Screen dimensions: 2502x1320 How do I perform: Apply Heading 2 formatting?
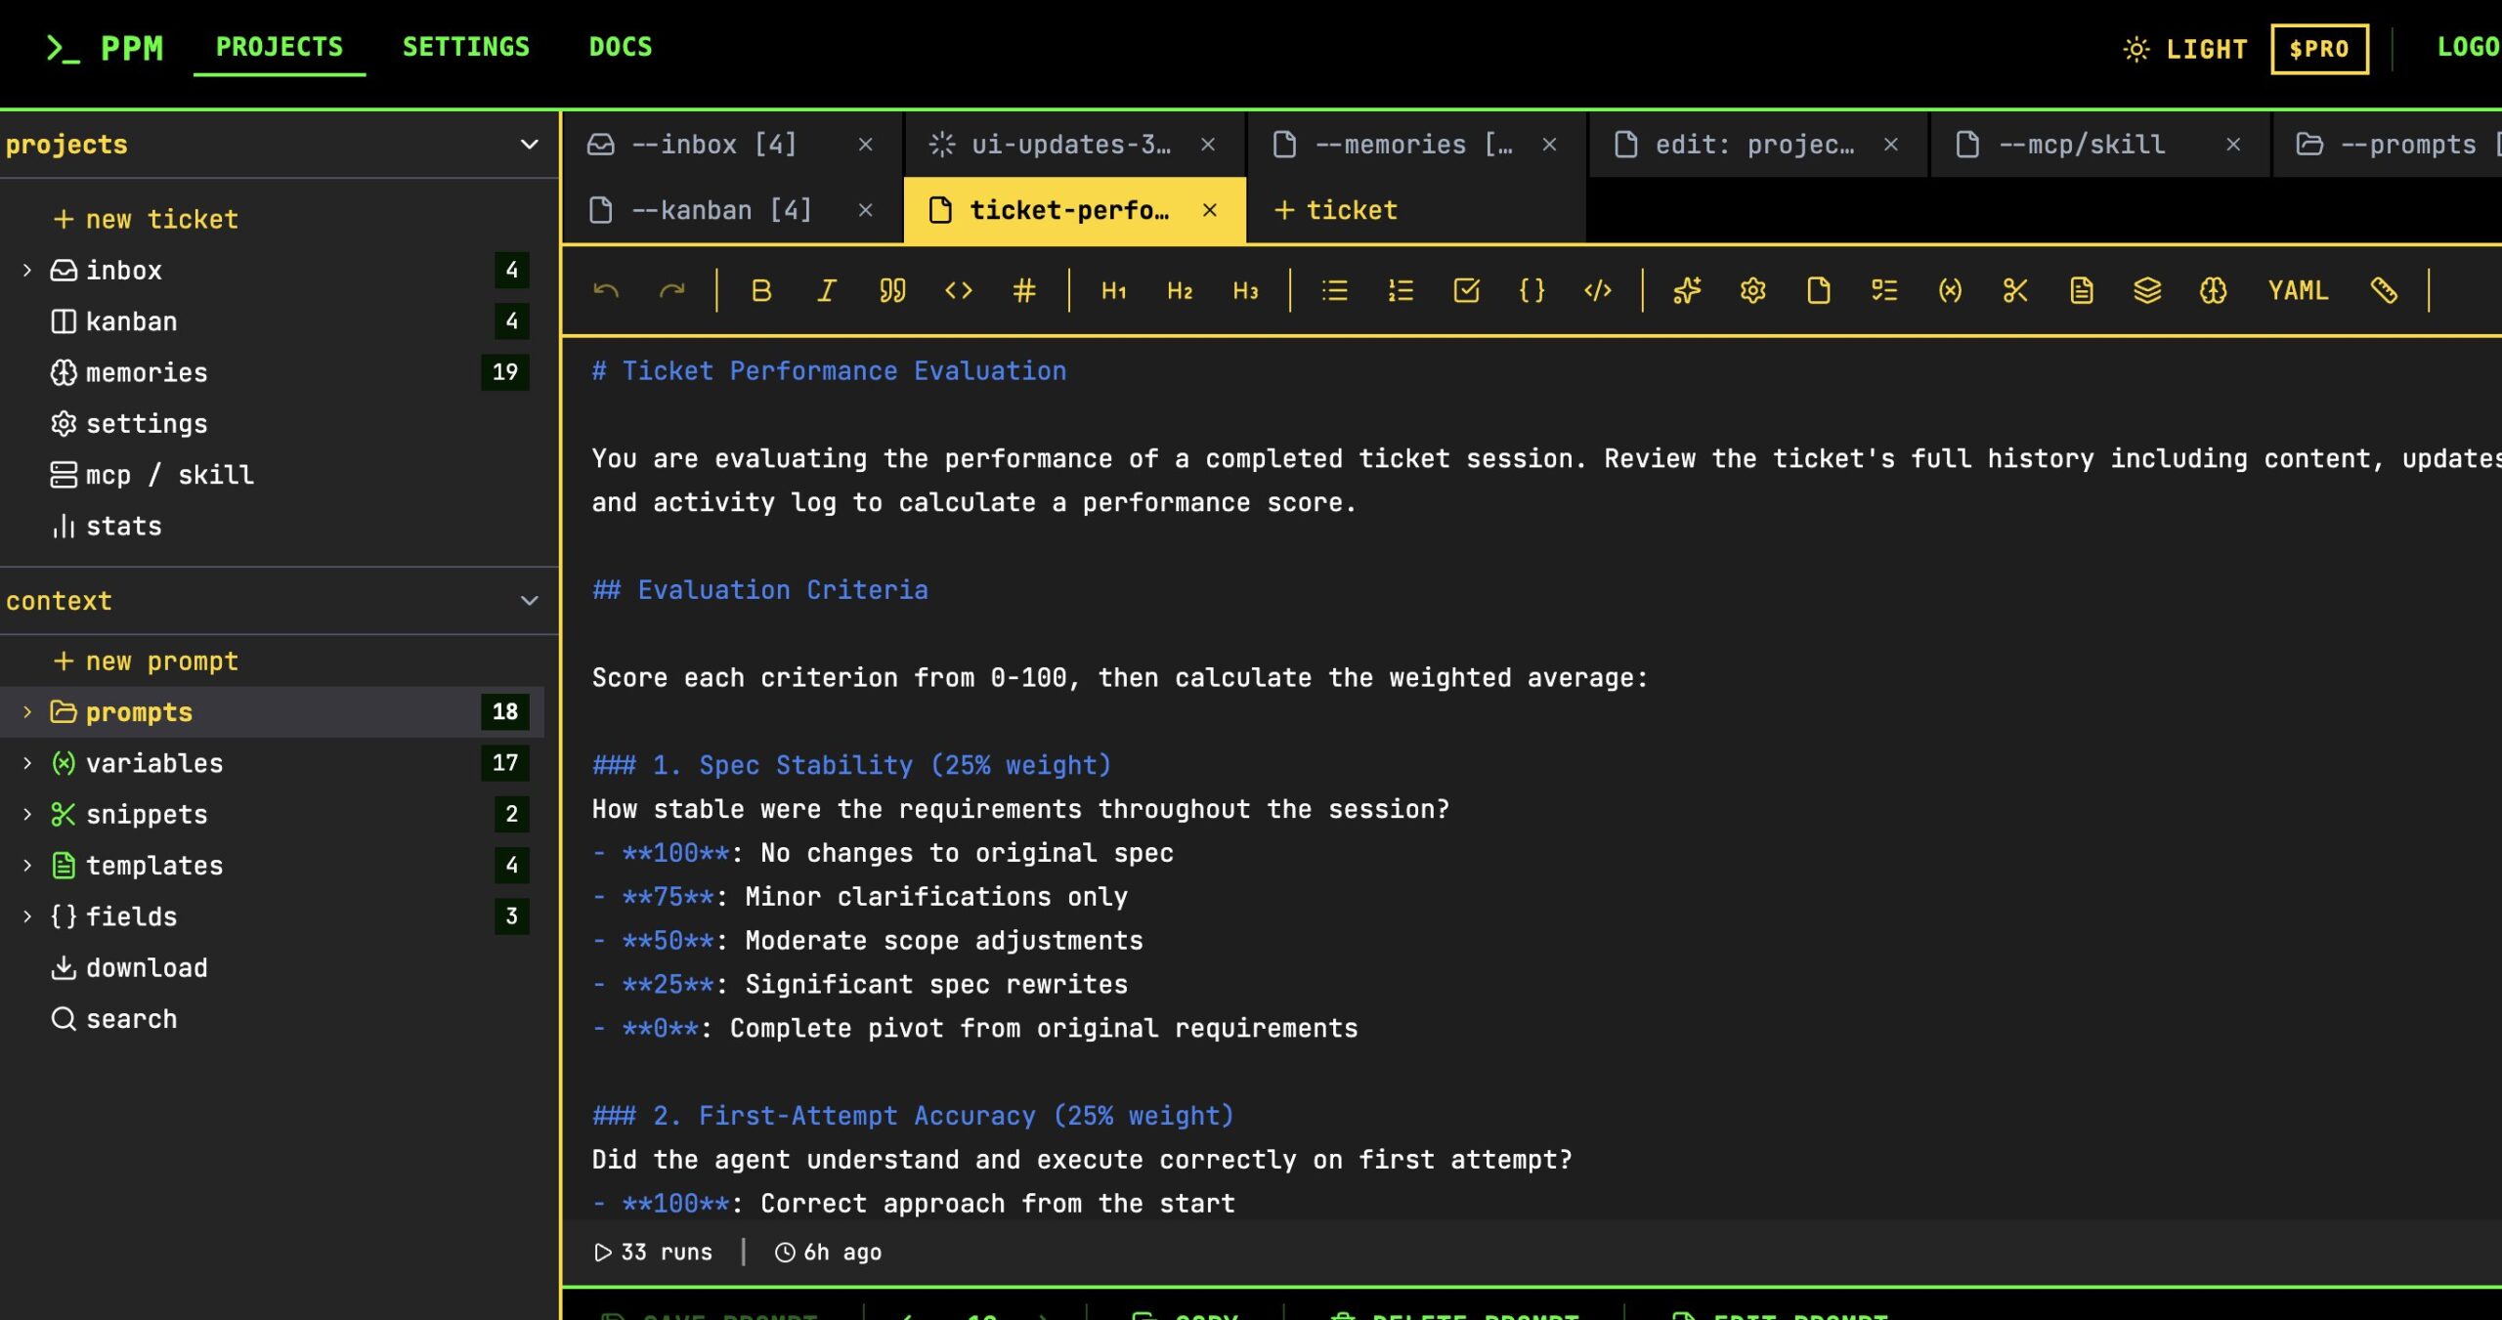point(1179,290)
